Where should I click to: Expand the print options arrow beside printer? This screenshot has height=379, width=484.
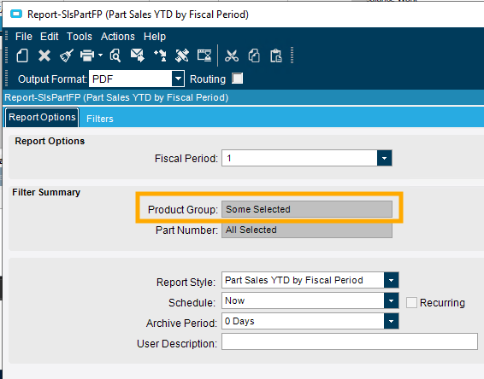(100, 55)
